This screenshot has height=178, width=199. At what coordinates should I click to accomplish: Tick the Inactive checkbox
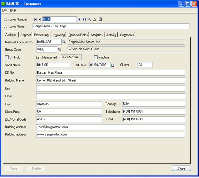click(x=96, y=57)
